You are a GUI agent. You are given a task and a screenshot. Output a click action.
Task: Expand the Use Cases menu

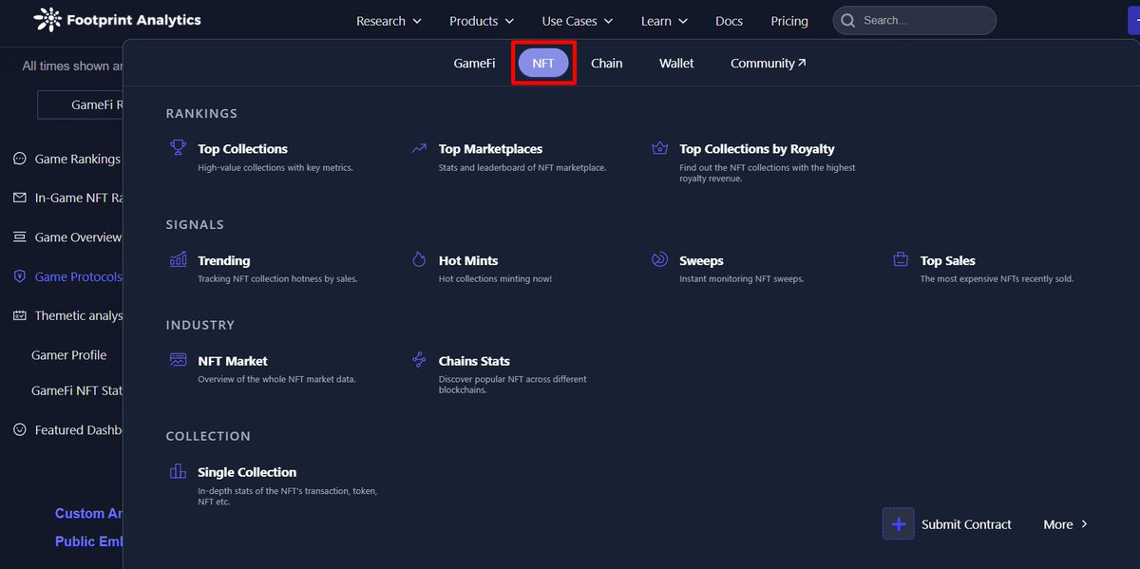(x=577, y=20)
